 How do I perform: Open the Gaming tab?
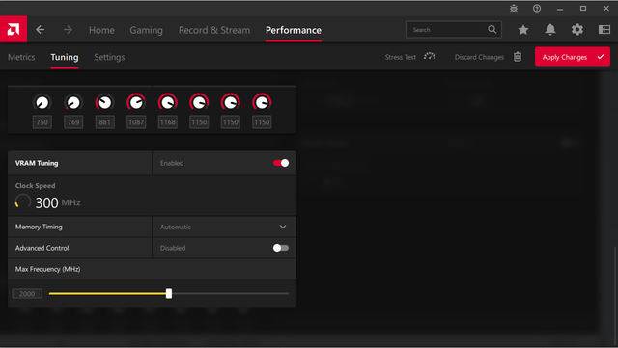[x=146, y=30]
